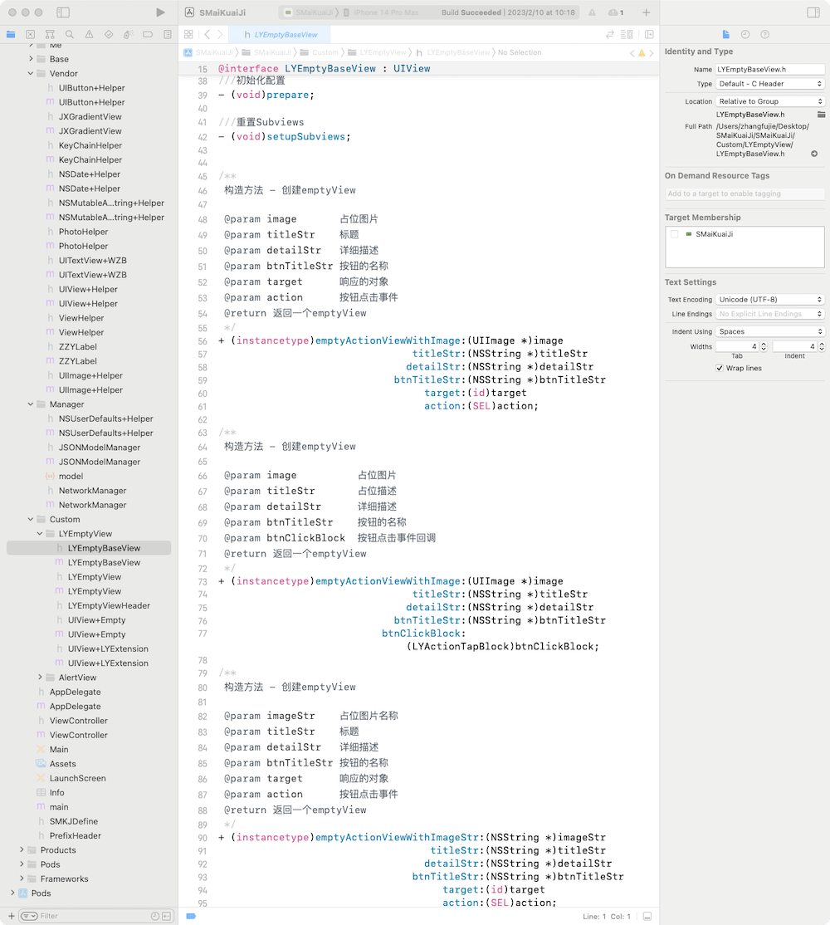Show the Project navigator
This screenshot has width=830, height=925.
click(11, 35)
